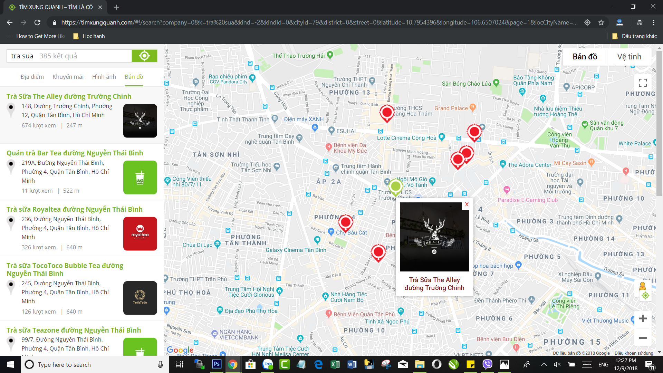Click Galaxy Cinema Tân Bình map label
The width and height of the screenshot is (663, 373).
pyautogui.click(x=296, y=250)
